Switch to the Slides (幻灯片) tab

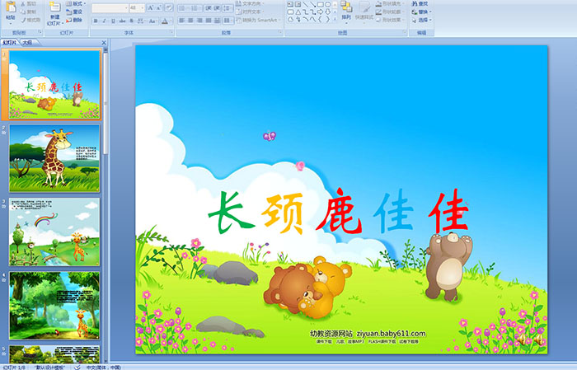point(11,42)
